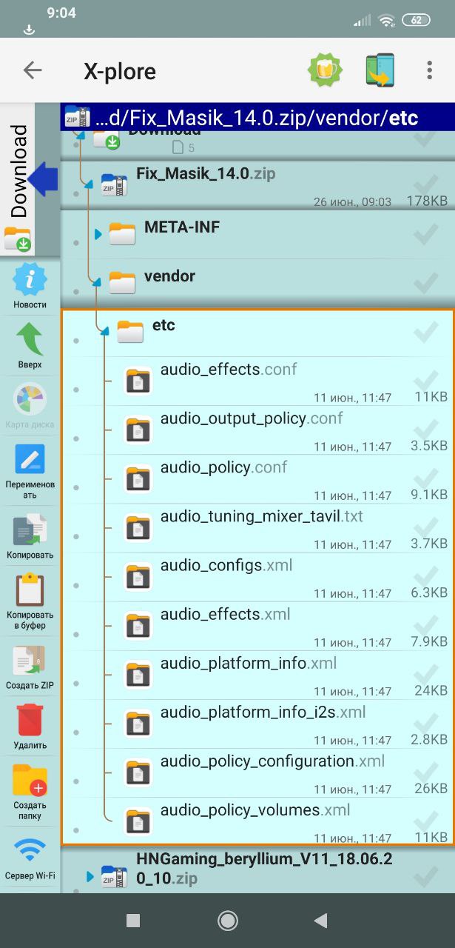
Task: Expand HNGaming_beryllium zip arrow
Action: (x=90, y=877)
